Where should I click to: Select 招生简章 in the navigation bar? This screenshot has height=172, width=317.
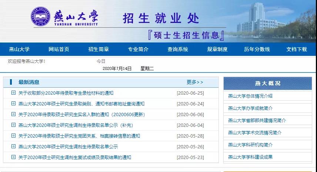(99, 49)
